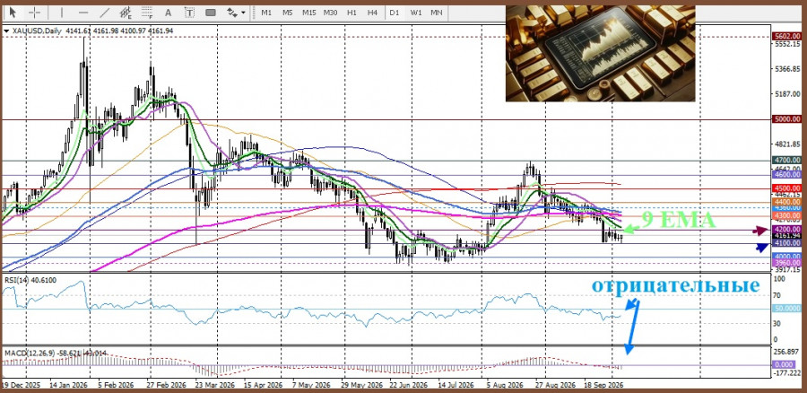Click the Arrows objects icon
The image size is (807, 393).
(232, 13)
